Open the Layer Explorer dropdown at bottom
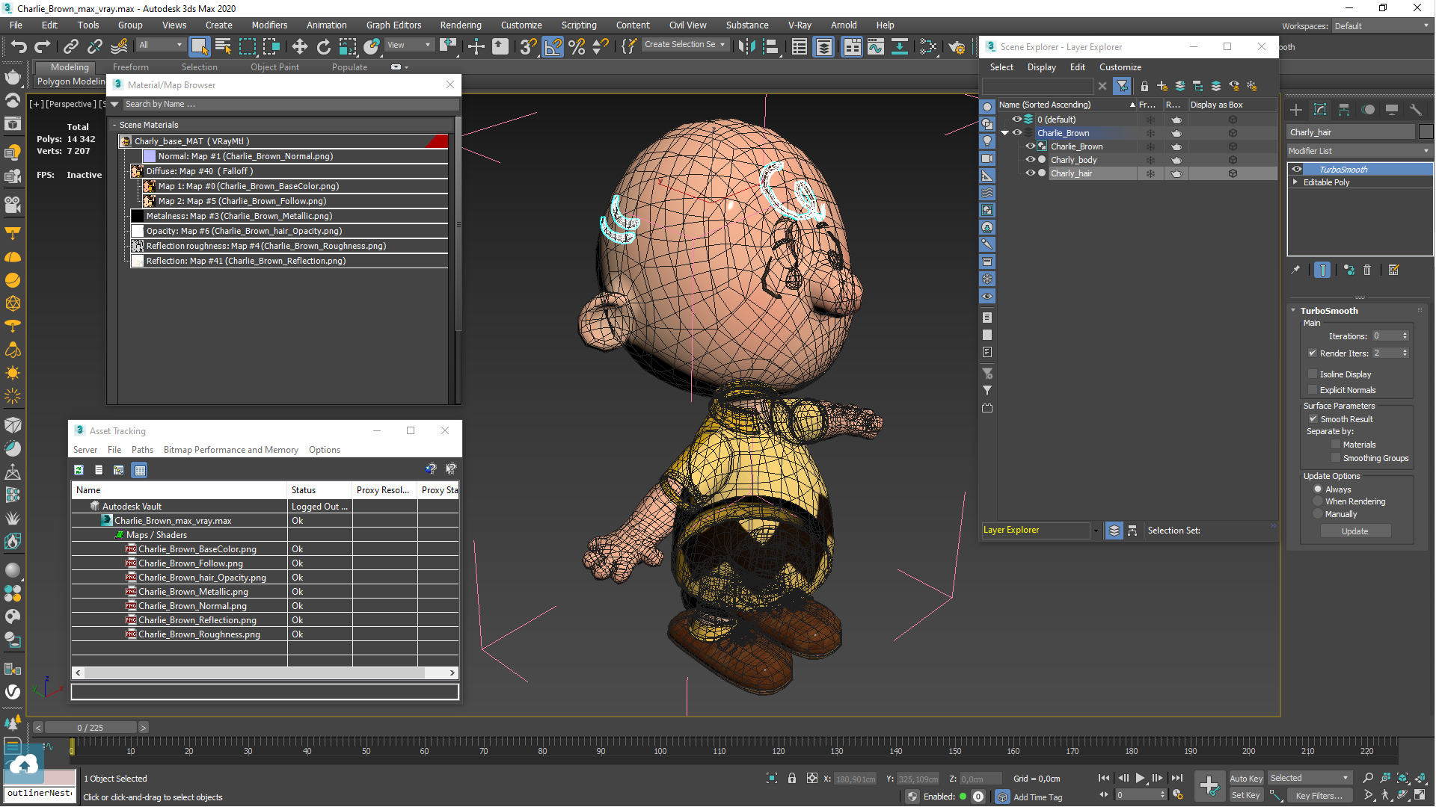1436x807 pixels. coord(1096,531)
